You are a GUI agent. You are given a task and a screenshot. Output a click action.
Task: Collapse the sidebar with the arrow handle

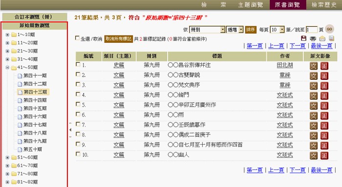pos(70,130)
